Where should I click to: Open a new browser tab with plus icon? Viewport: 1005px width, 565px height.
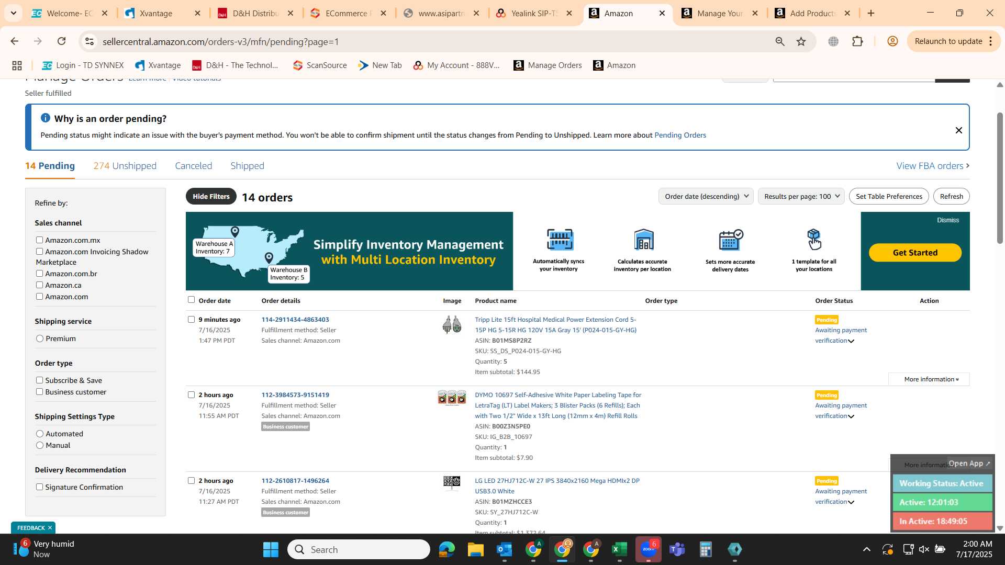tap(871, 13)
